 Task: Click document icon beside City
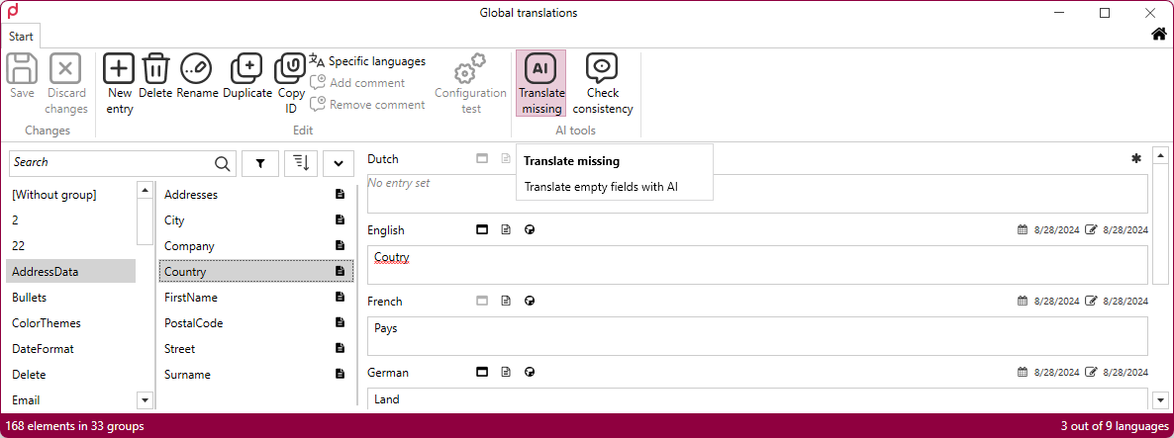[340, 219]
